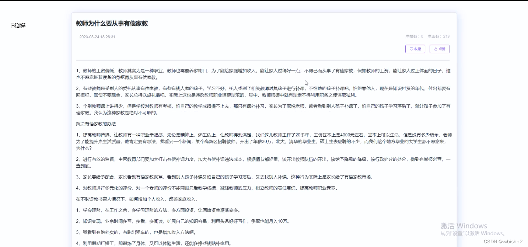Click paragraph starting 3、家长要给予配合
This screenshot has height=247, width=528.
(x=224, y=177)
